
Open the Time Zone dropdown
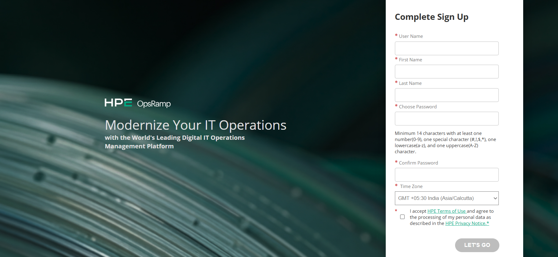[x=447, y=198]
